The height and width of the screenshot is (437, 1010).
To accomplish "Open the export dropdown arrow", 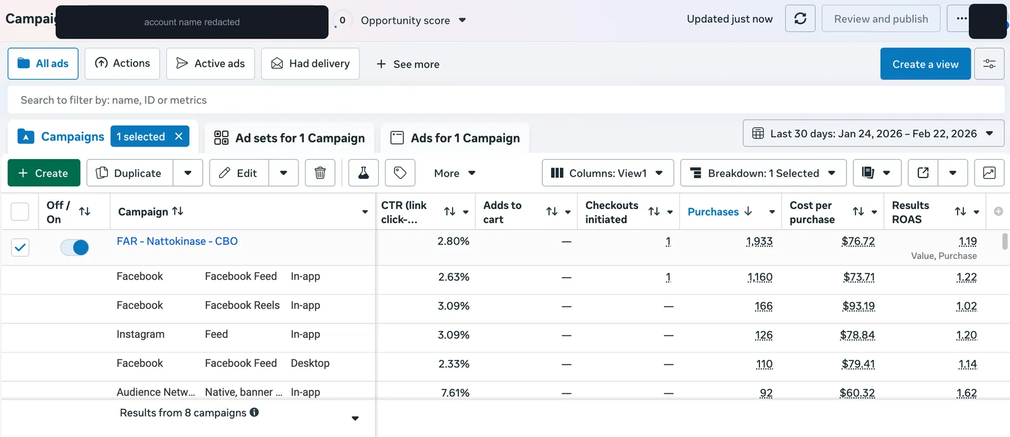I will click(x=953, y=173).
